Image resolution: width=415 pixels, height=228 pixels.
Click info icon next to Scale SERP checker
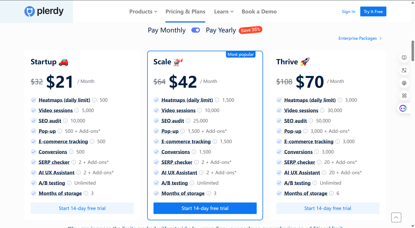pos(196,162)
